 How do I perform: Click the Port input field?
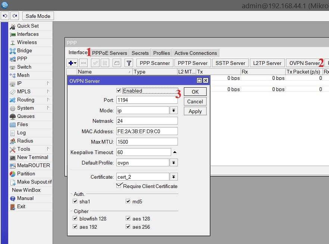[x=147, y=100]
